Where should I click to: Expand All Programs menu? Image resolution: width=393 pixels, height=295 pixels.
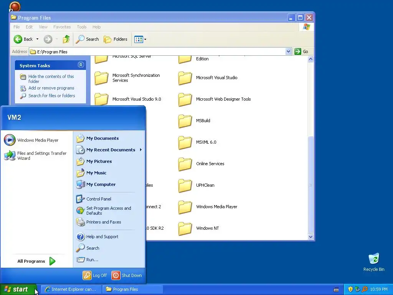point(36,261)
